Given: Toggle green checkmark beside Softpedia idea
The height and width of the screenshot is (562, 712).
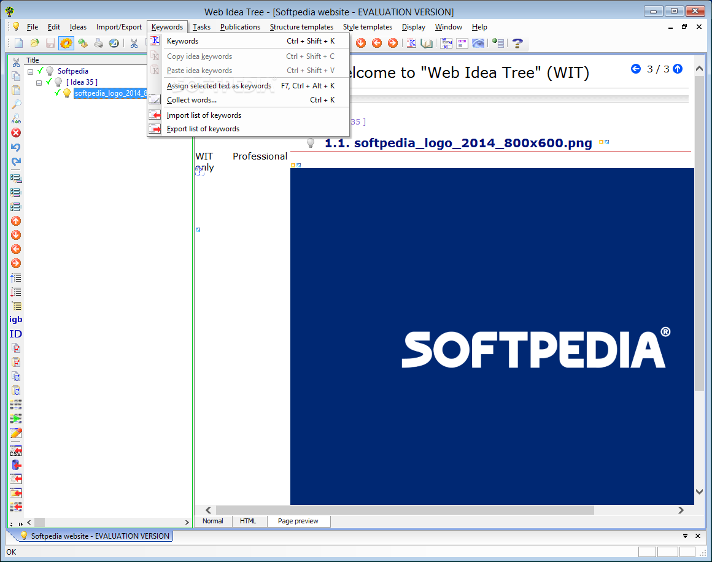Looking at the screenshot, I should point(41,71).
